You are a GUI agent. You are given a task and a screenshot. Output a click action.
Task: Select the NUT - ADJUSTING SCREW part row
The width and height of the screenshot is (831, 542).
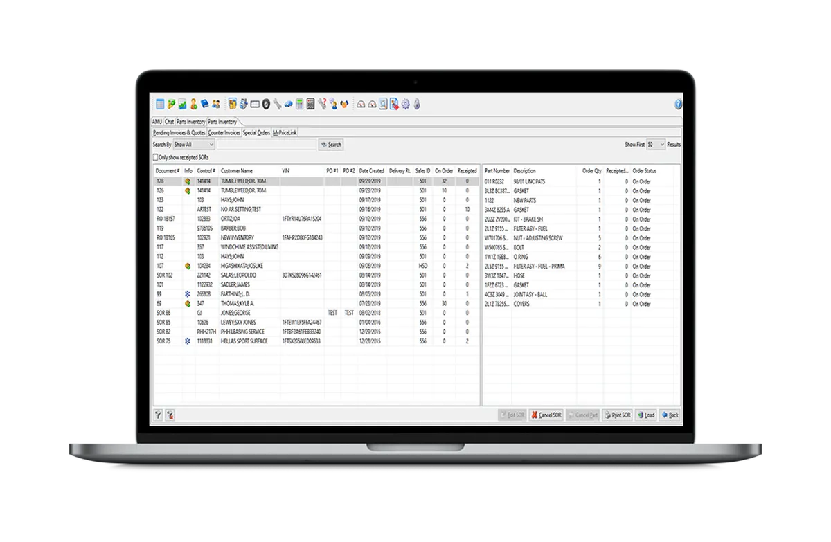click(581, 237)
